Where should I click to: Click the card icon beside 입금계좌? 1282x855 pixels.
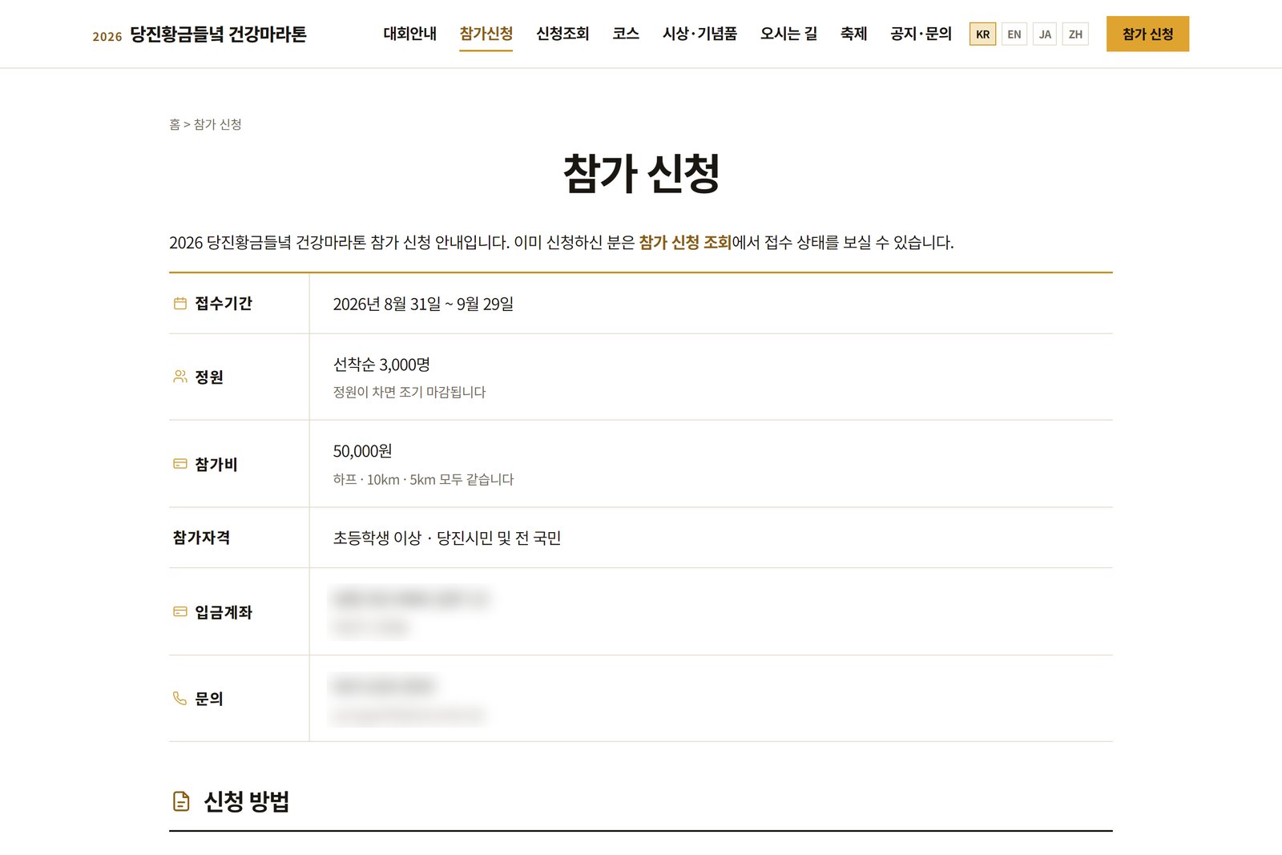[x=180, y=611]
